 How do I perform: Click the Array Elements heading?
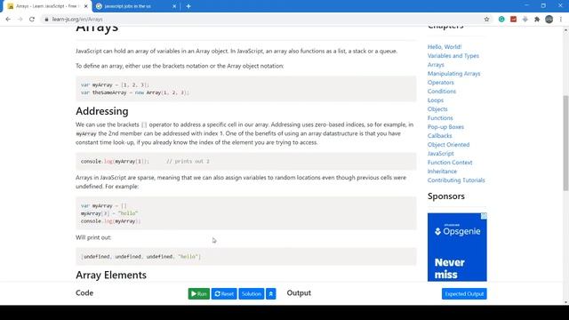coord(111,275)
